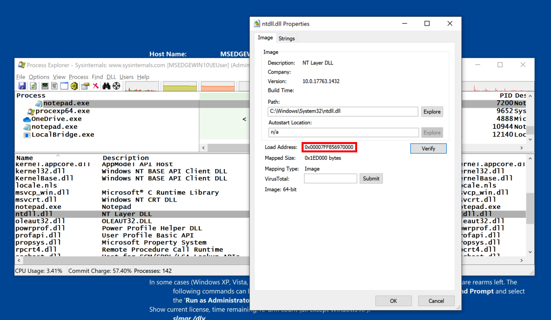Screen dimensions: 551x320
Task: Click the Path field showing C:\Windows\System32\ntdll.dll
Action: point(343,112)
